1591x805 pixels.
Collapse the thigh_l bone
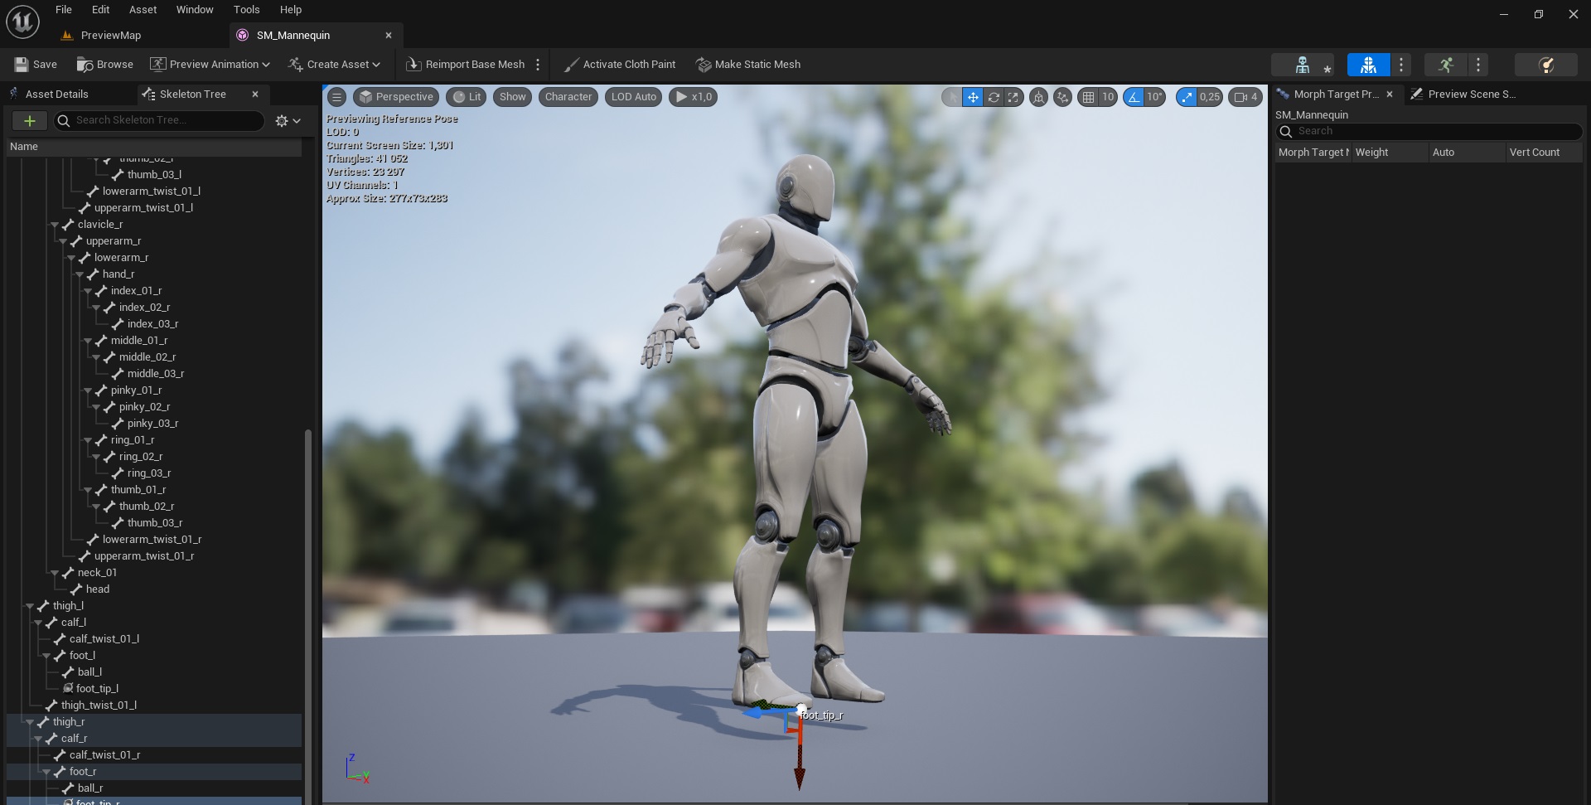30,606
